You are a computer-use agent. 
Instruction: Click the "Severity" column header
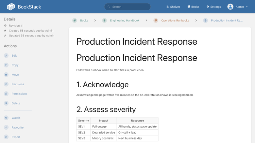point(83,121)
